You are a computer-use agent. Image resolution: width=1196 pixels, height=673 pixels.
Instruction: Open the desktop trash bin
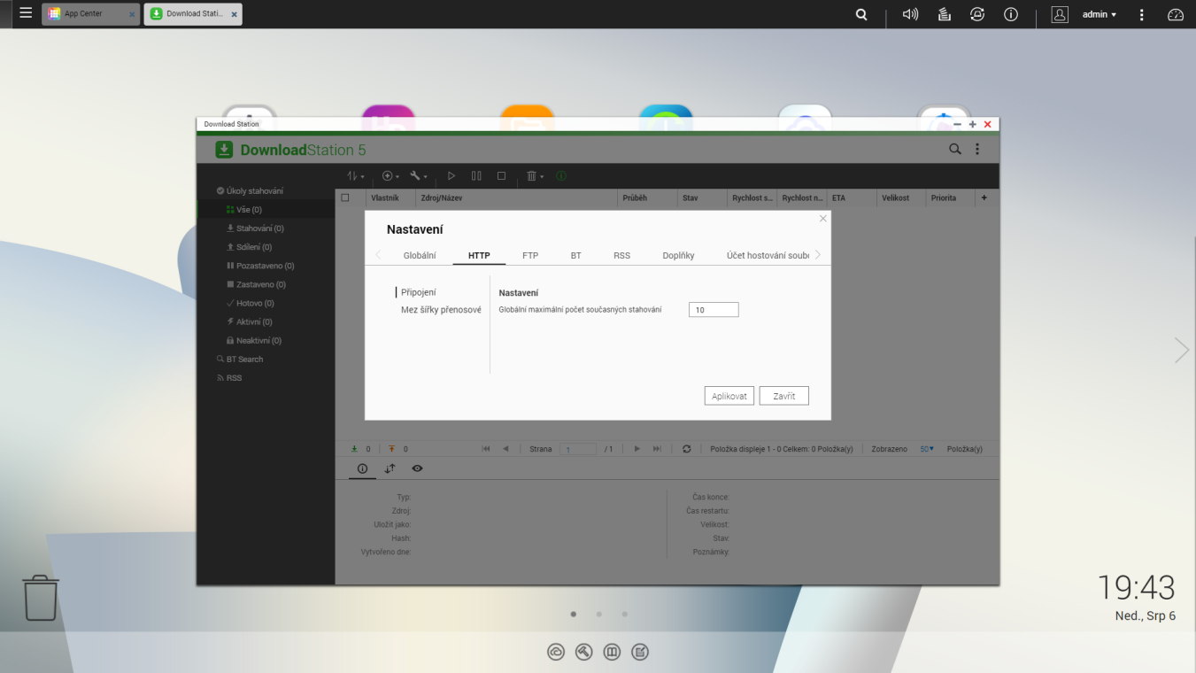pyautogui.click(x=41, y=598)
